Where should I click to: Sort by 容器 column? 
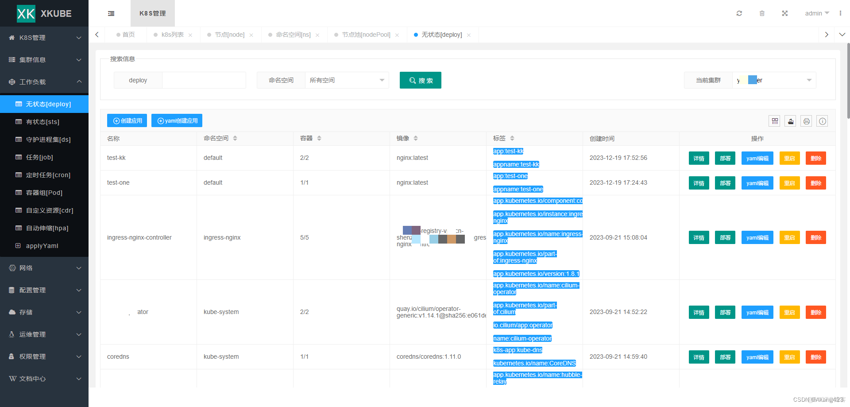point(319,138)
